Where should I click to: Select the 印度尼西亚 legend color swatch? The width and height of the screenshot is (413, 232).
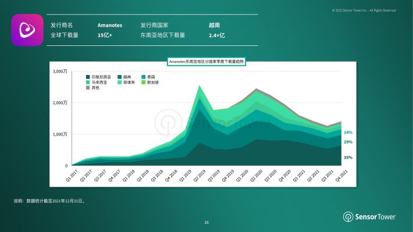point(88,77)
